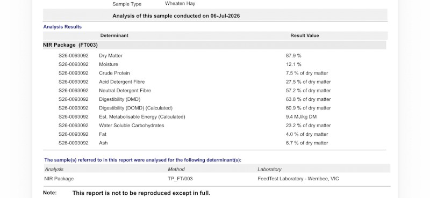Click 'The sample(s) referred to in this report' heading
Viewport: 430px width, 198px height.
pyautogui.click(x=143, y=160)
